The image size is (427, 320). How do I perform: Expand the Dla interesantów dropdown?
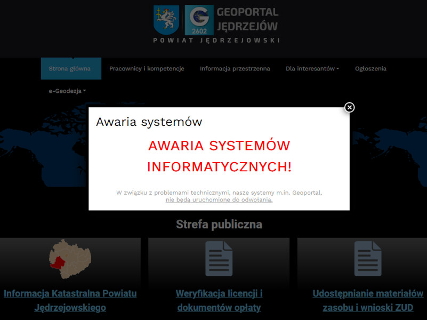(312, 69)
